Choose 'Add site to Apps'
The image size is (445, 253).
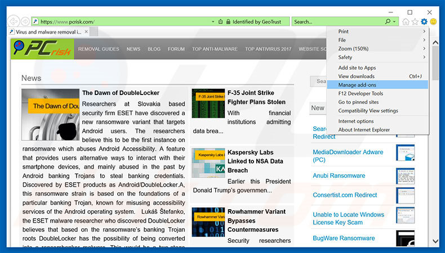(x=377, y=67)
